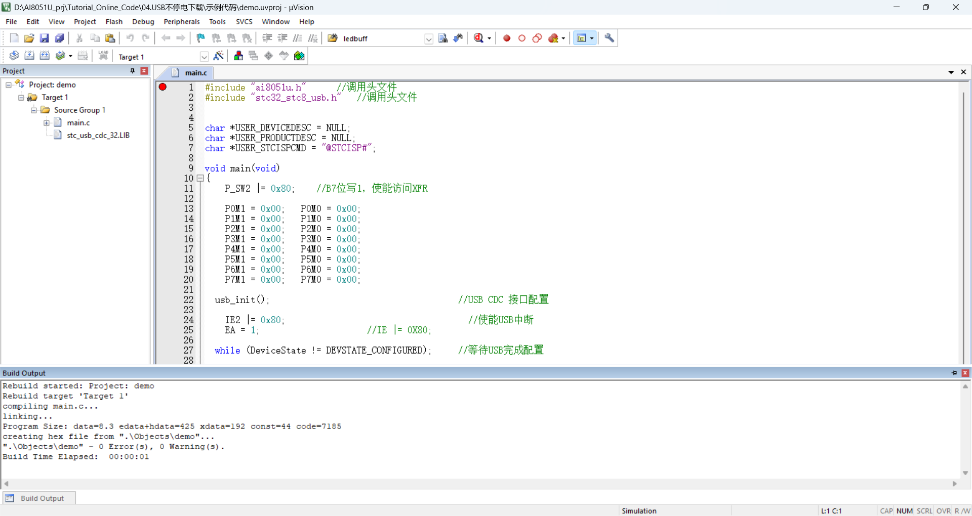Image resolution: width=972 pixels, height=516 pixels.
Task: Insert/Remove Breakpoint red dot icon
Action: pos(507,38)
